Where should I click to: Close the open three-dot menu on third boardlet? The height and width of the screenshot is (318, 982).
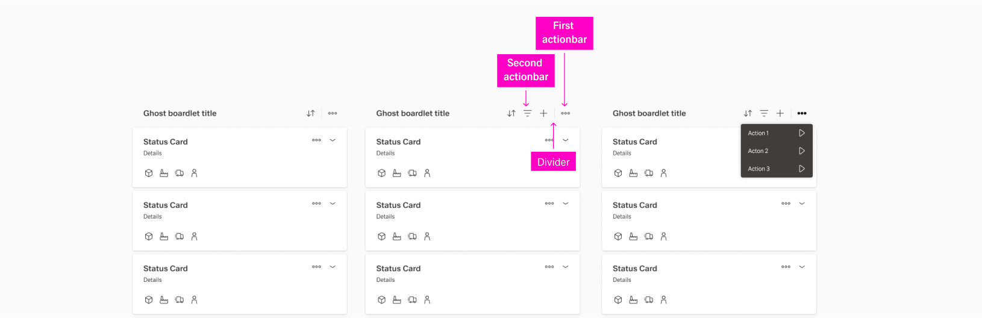click(x=802, y=113)
